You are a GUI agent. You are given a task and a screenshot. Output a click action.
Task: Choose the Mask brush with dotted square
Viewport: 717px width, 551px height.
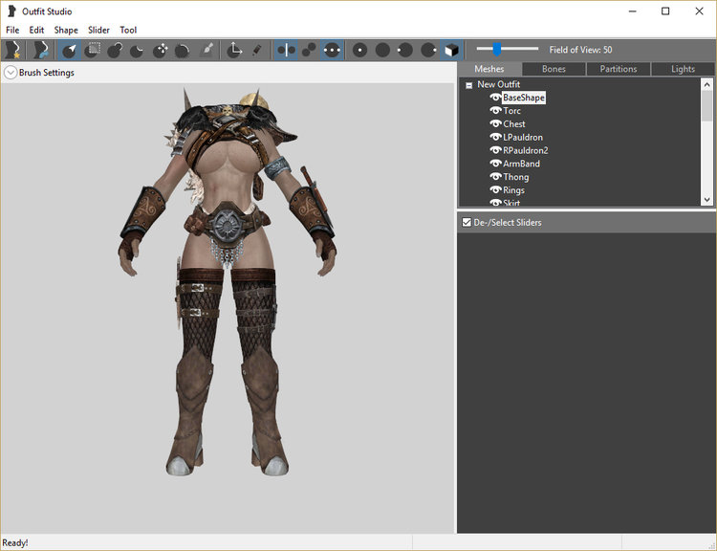93,50
